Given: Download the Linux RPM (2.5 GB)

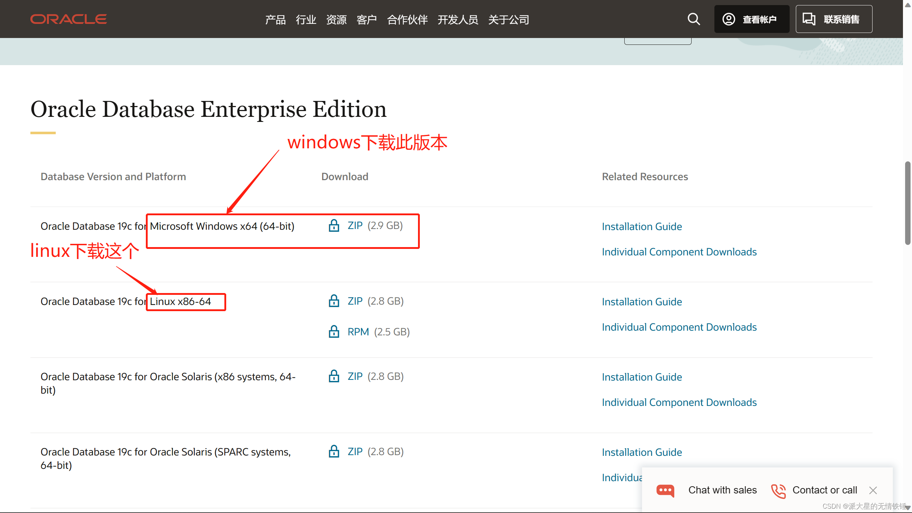Looking at the screenshot, I should tap(358, 331).
